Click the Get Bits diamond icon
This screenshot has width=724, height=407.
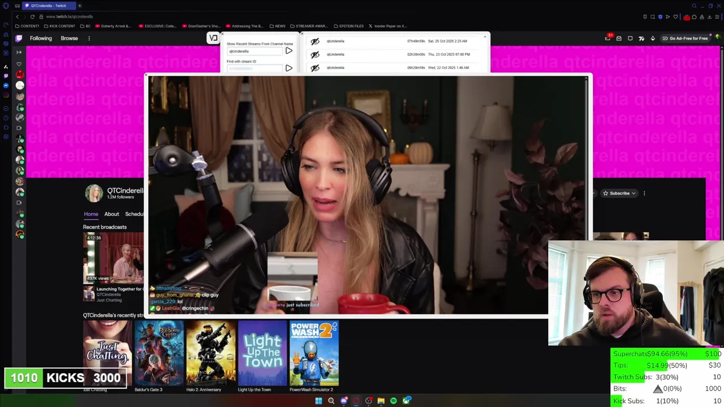[x=653, y=38]
